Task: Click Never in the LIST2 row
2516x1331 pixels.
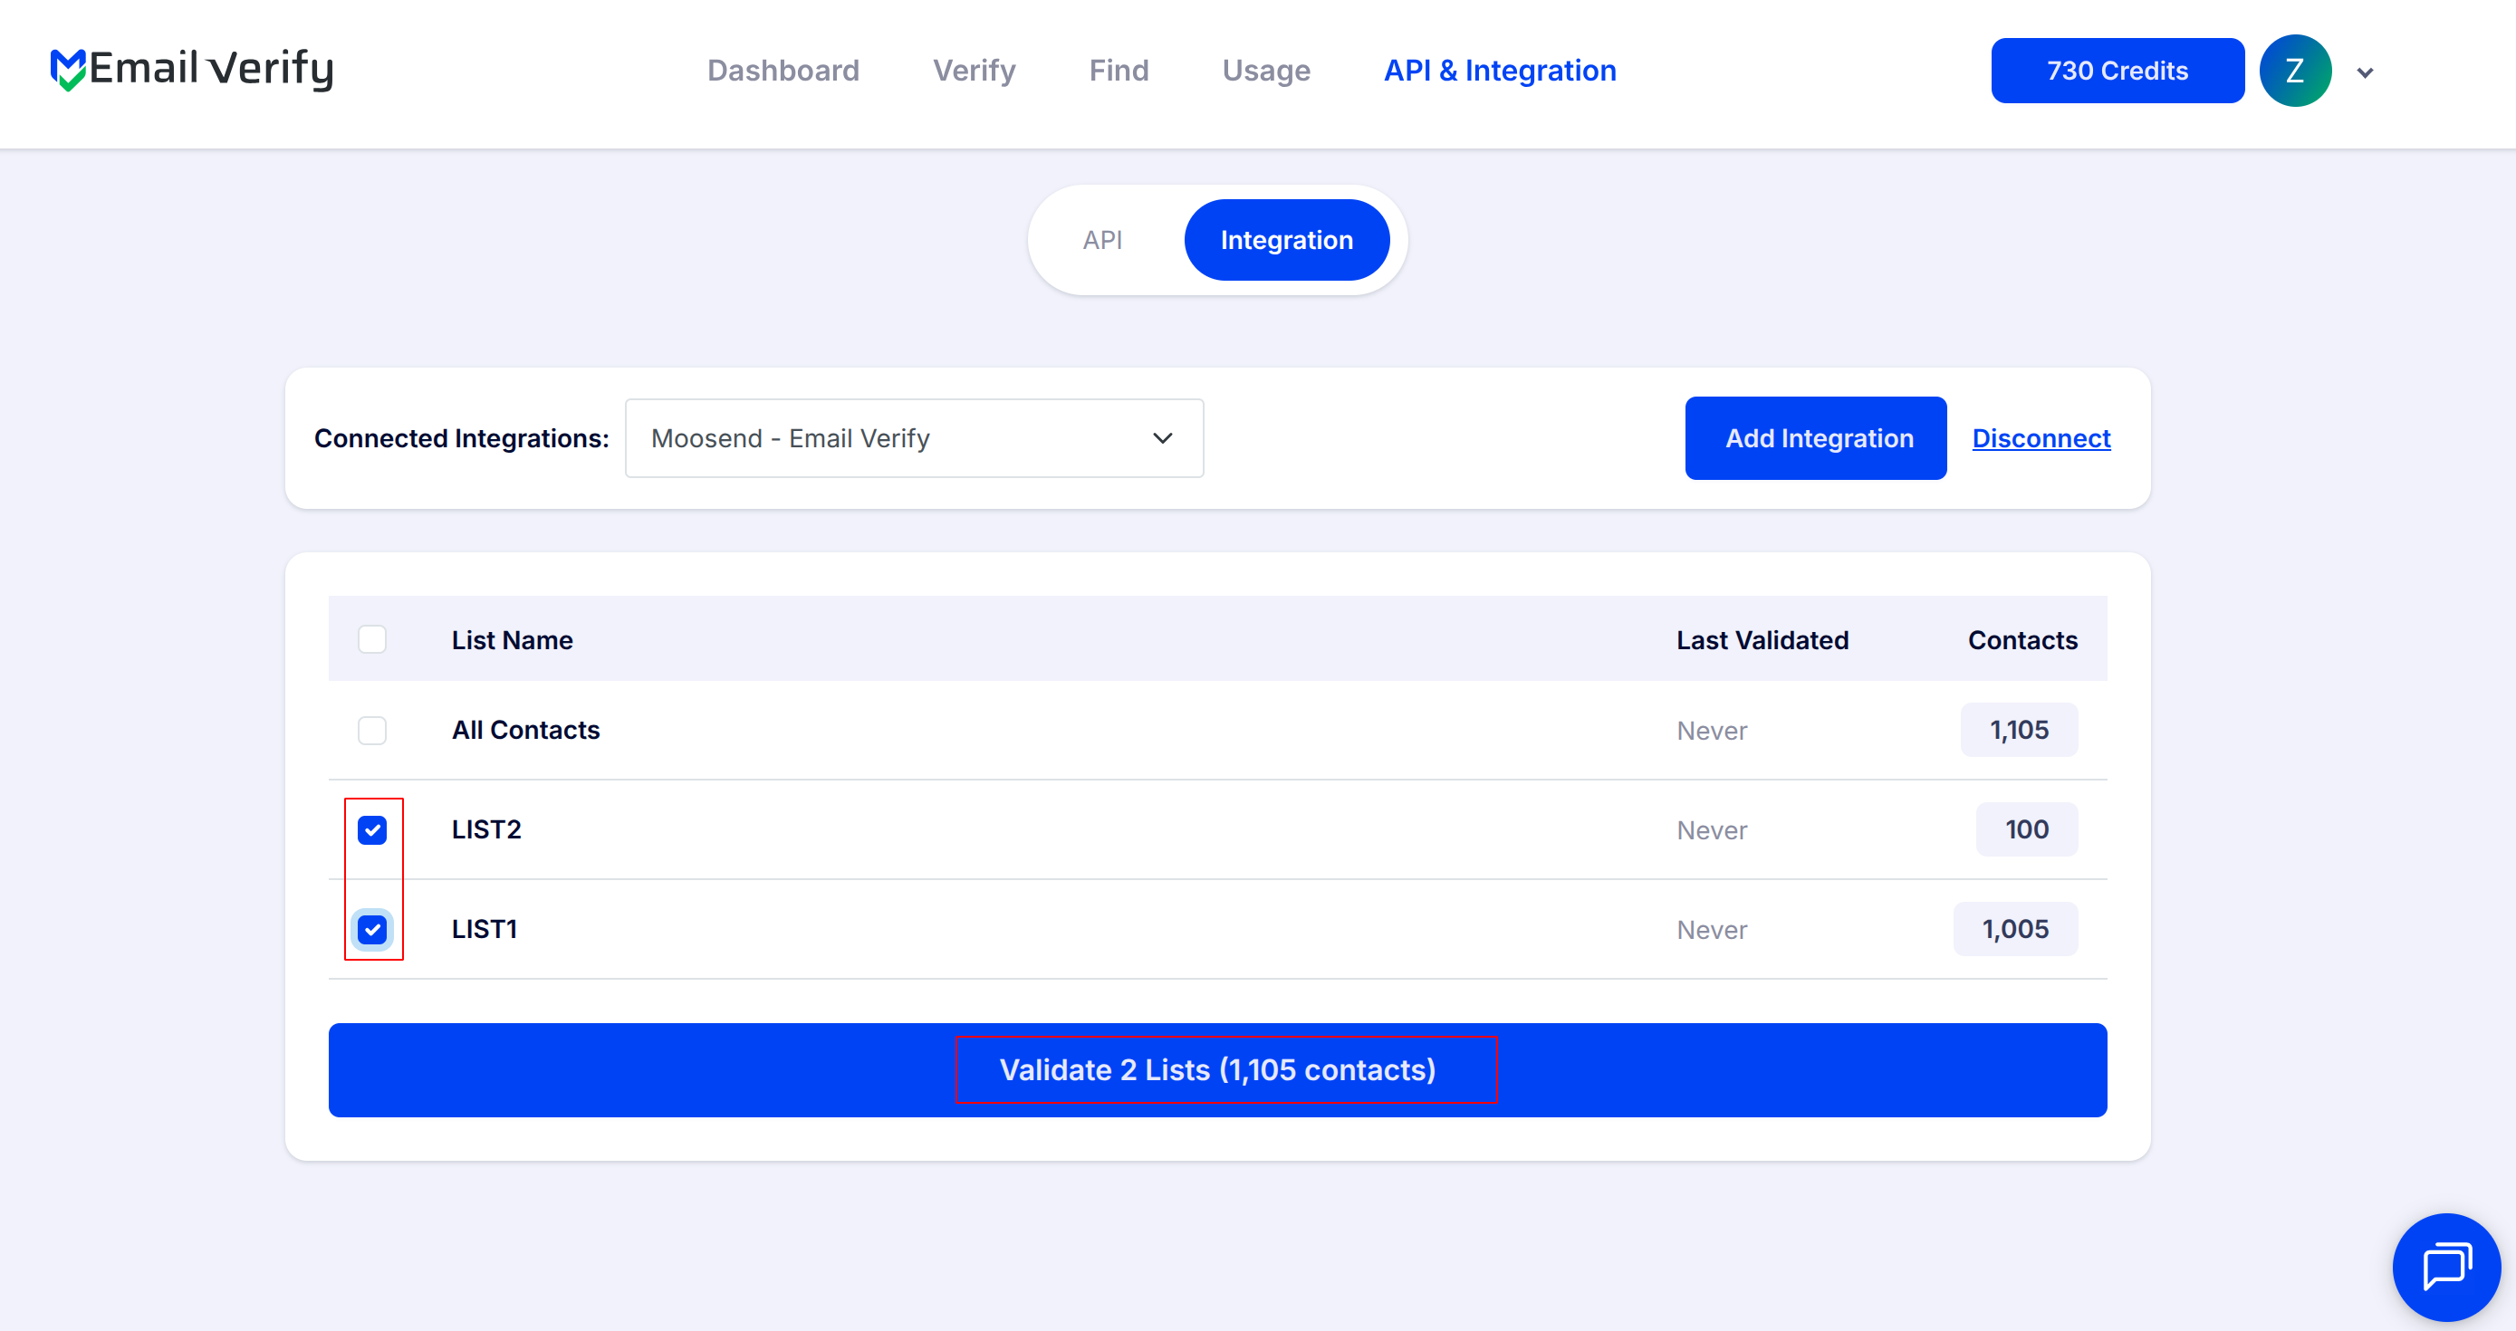Action: coord(1711,830)
